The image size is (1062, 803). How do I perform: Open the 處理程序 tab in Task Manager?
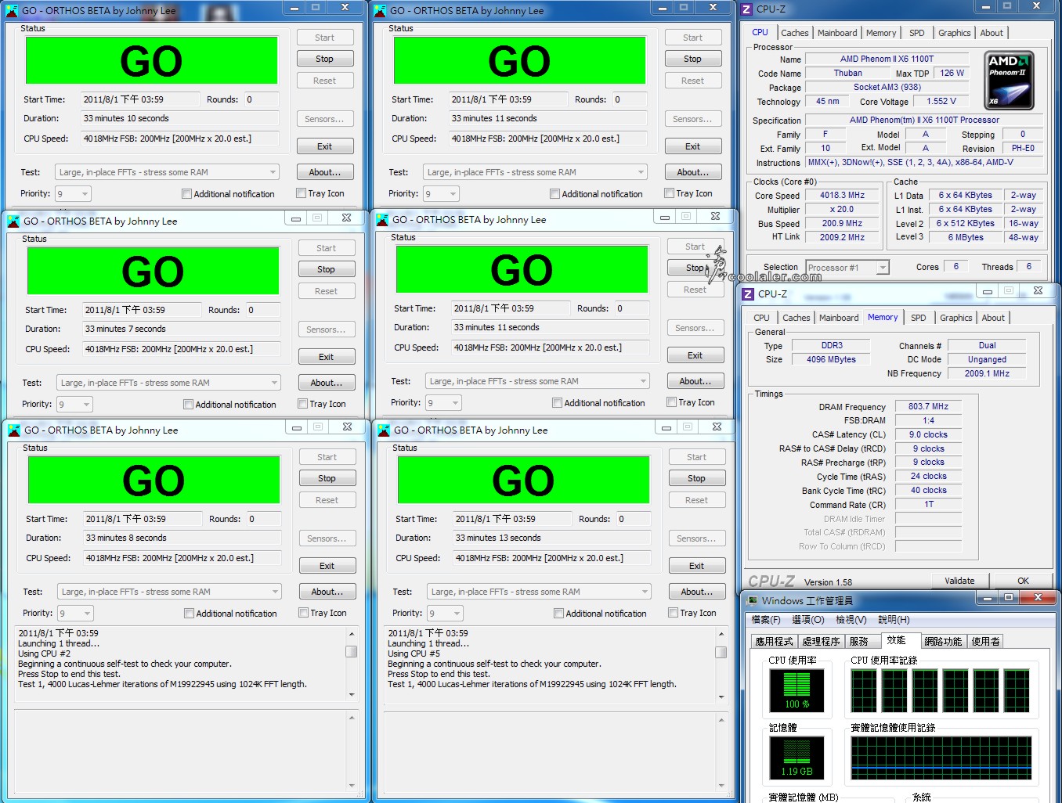(821, 641)
